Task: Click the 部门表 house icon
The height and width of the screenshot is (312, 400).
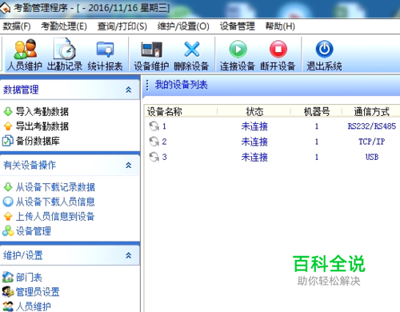Action: click(x=8, y=277)
